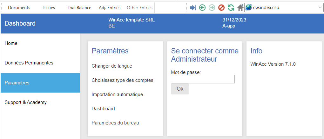The image size is (324, 139).
Task: Stop loading with red stop icon
Action: (221, 8)
